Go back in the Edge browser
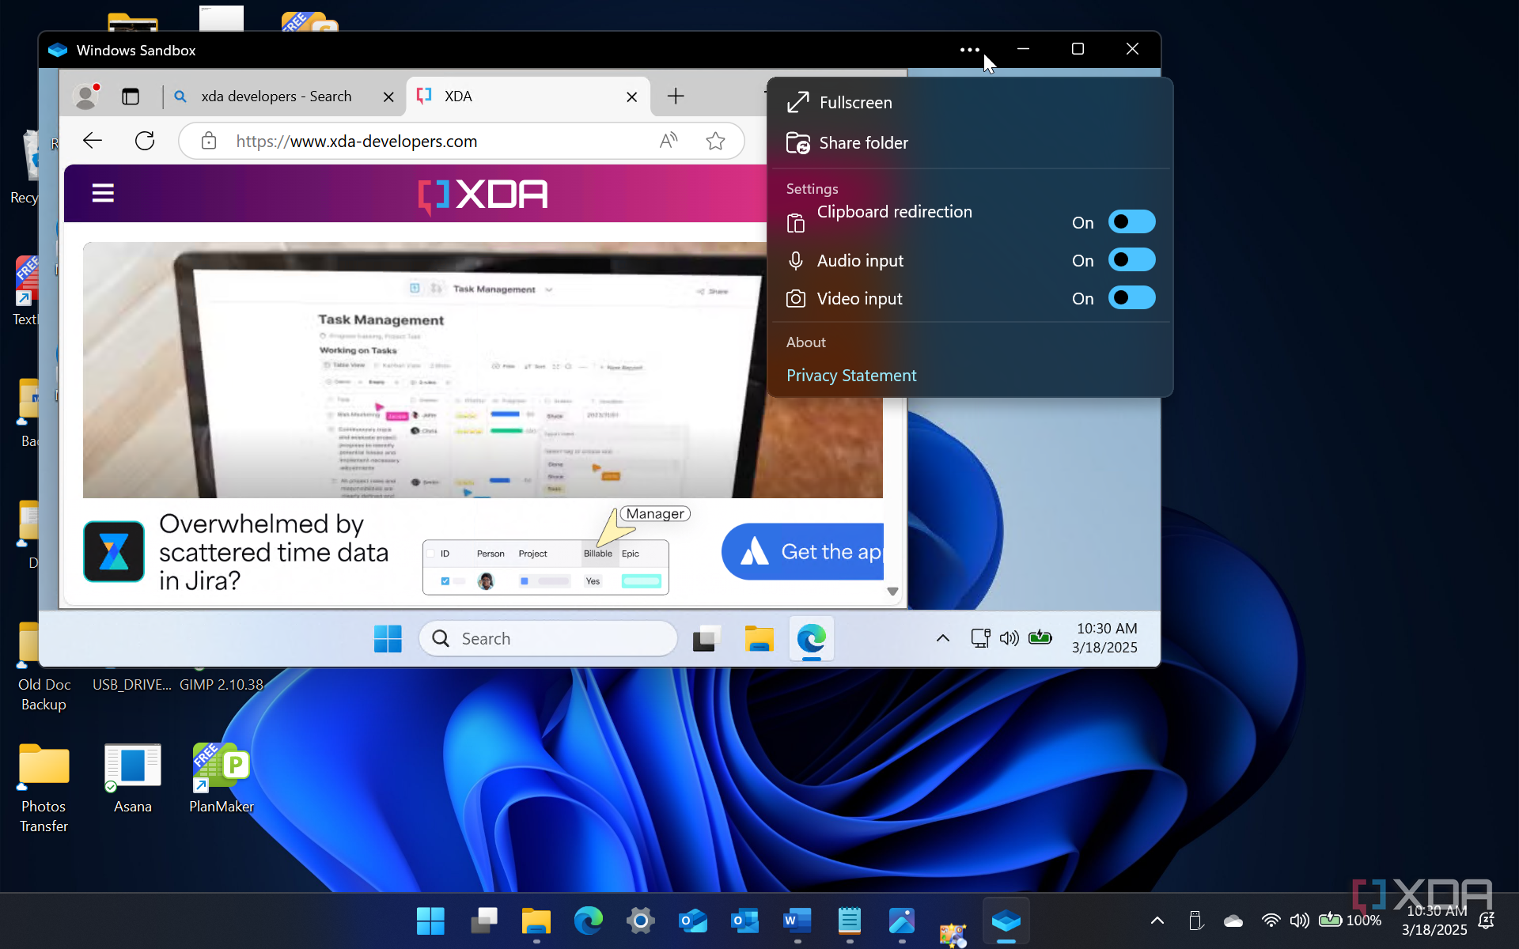The width and height of the screenshot is (1519, 949). (x=93, y=141)
